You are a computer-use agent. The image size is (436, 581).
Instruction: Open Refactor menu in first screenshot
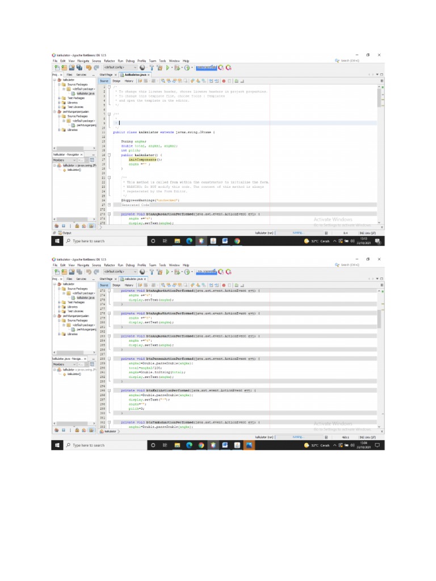click(x=110, y=61)
